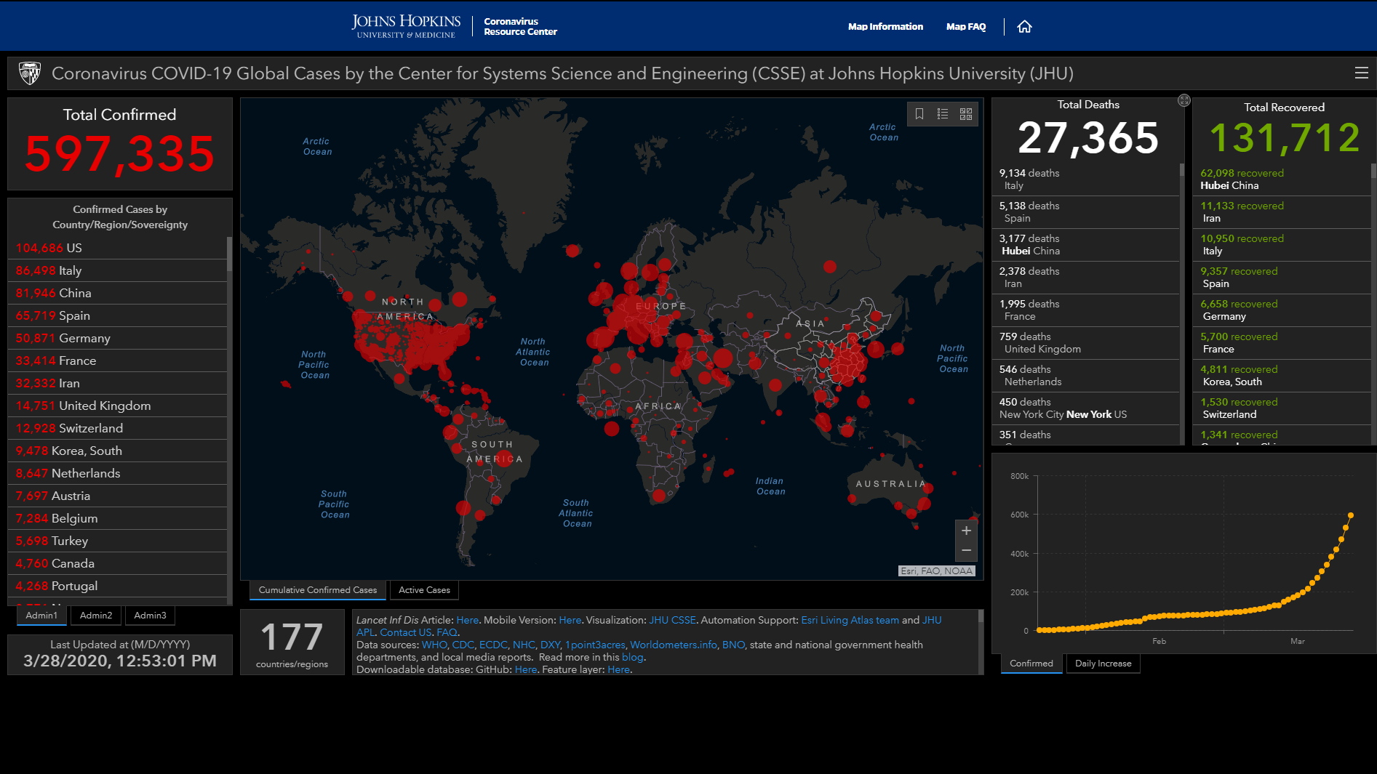Image resolution: width=1377 pixels, height=774 pixels.
Task: Expand the Total Deaths panel
Action: point(1184,100)
